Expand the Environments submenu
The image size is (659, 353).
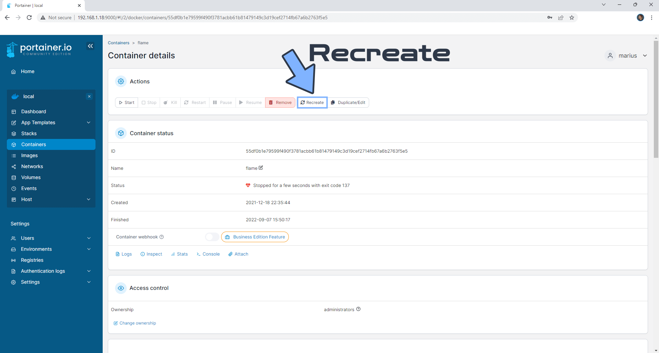tap(89, 249)
